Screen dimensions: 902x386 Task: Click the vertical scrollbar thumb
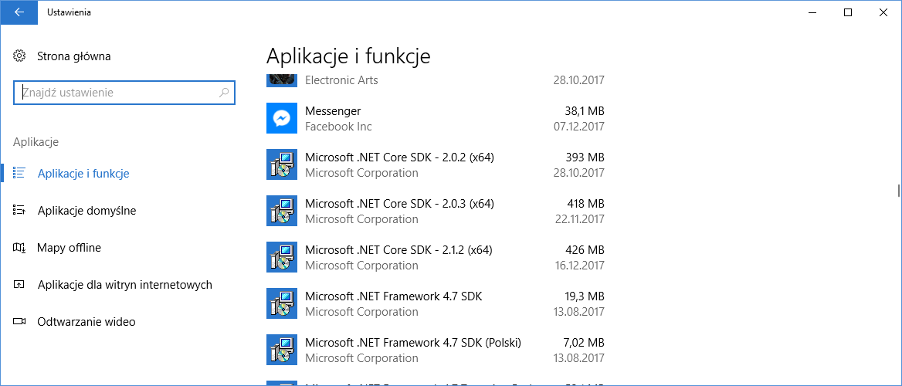coord(899,191)
